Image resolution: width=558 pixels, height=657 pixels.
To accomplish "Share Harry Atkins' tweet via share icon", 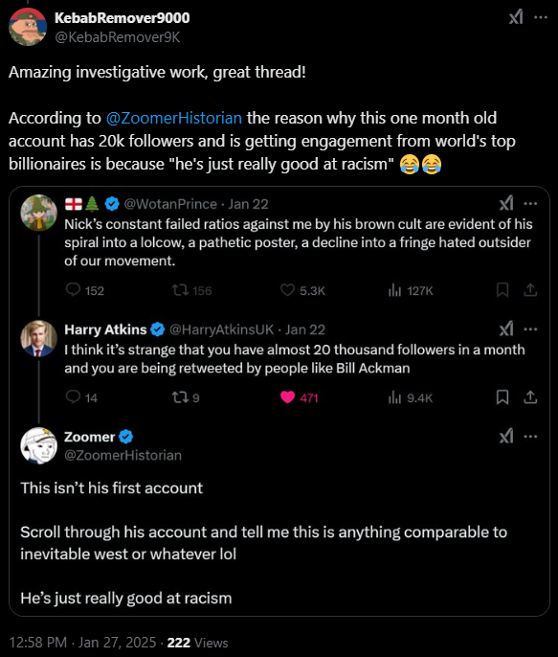I will (x=530, y=397).
